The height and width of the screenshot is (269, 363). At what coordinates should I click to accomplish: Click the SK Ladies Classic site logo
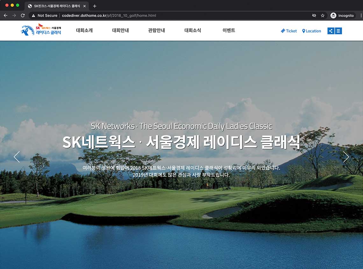pos(41,30)
